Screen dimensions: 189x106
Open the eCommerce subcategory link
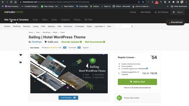tap(68, 26)
